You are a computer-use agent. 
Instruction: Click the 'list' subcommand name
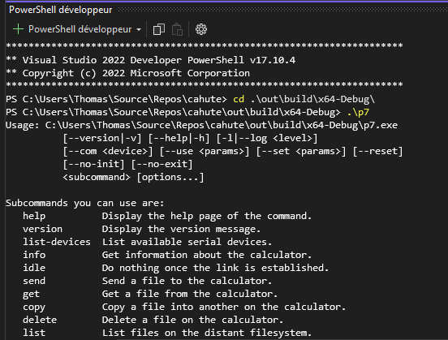34,333
